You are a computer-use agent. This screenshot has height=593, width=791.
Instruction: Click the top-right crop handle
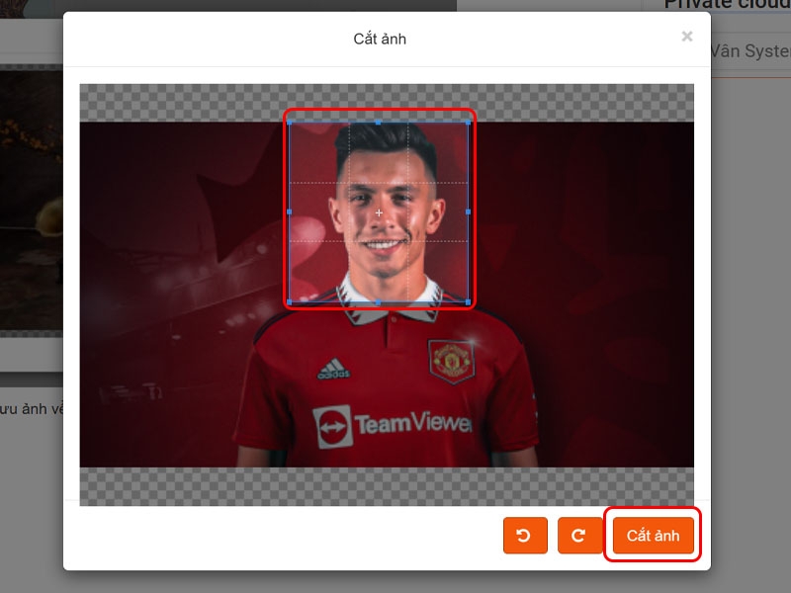pyautogui.click(x=468, y=123)
